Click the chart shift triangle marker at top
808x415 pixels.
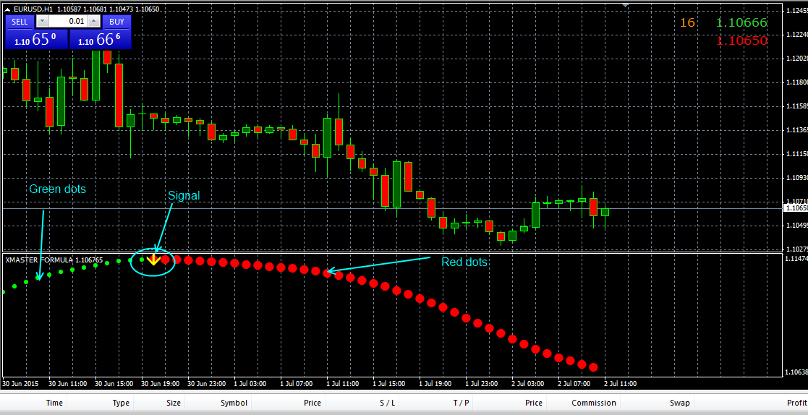coord(625,6)
